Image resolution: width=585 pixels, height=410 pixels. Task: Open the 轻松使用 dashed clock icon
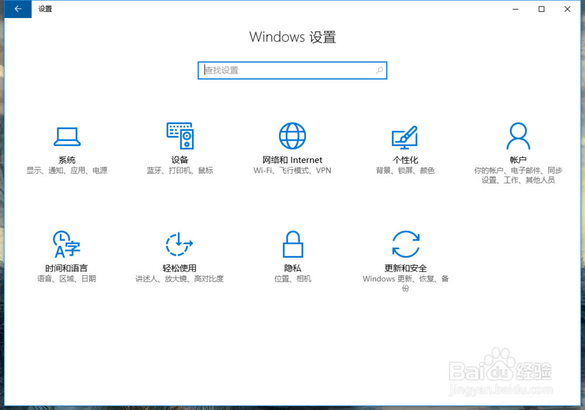[179, 244]
